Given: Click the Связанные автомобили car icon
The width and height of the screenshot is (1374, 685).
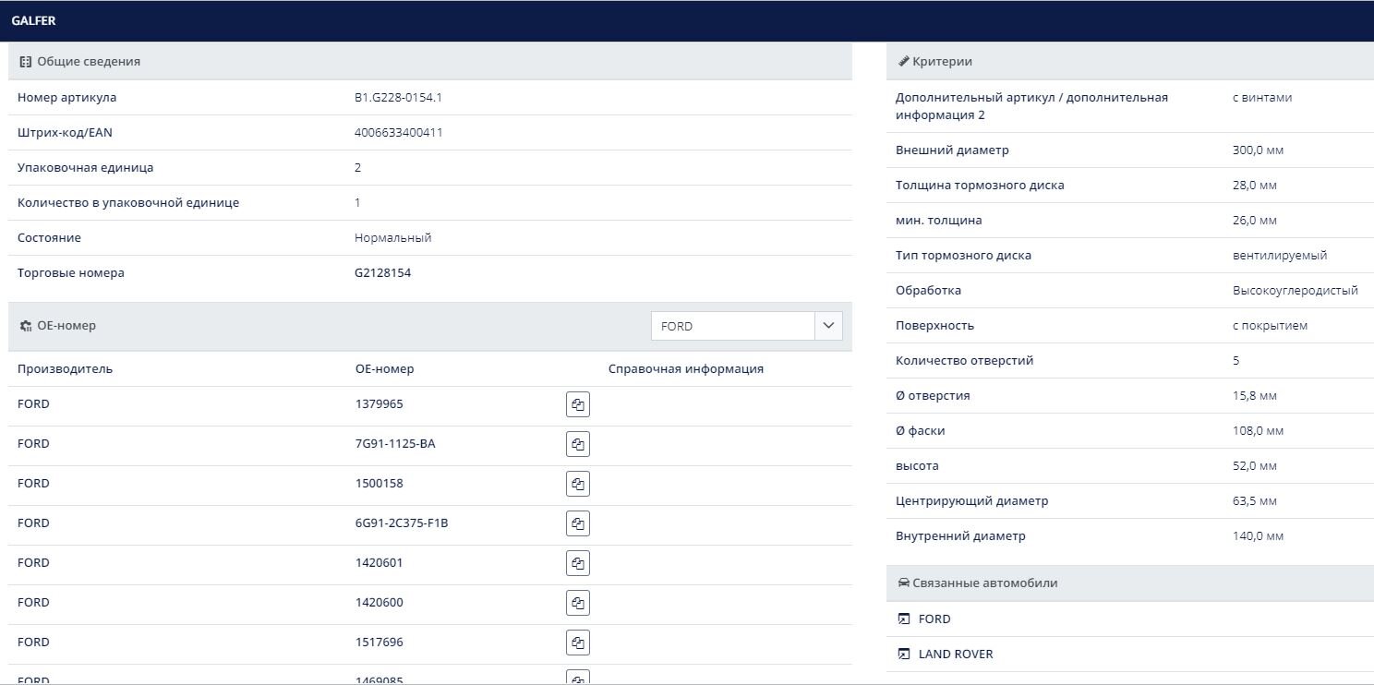Looking at the screenshot, I should [904, 583].
